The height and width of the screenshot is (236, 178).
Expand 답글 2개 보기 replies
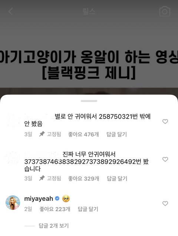pos(54,226)
